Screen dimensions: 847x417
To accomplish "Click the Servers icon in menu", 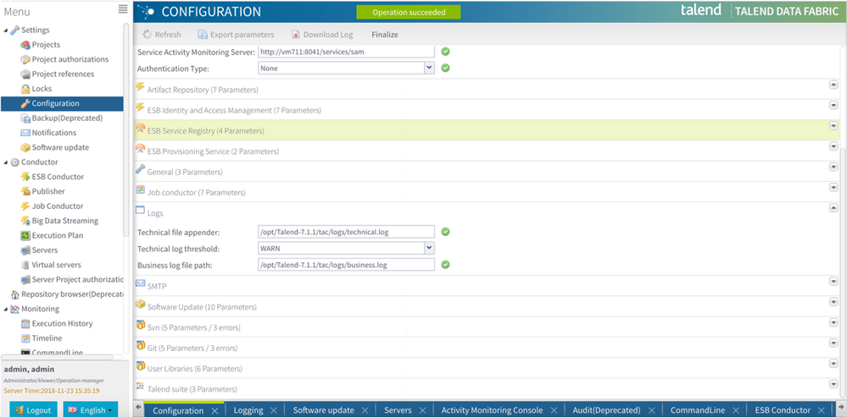I will pyautogui.click(x=25, y=250).
